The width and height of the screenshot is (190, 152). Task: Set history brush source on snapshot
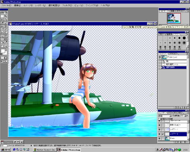[160, 57]
